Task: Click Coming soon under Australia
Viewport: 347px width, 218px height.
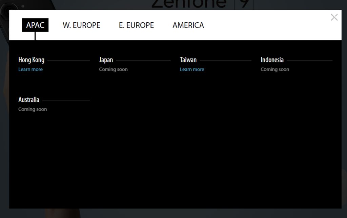Action: click(33, 109)
